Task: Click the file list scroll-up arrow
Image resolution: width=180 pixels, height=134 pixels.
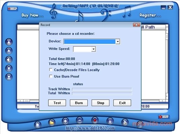Action: pyautogui.click(x=167, y=30)
